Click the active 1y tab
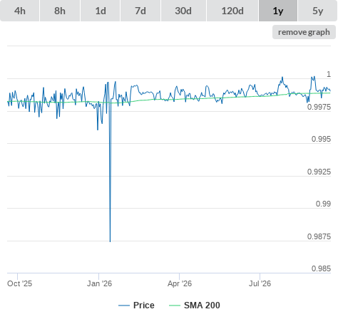The image size is (338, 324). coord(278,11)
